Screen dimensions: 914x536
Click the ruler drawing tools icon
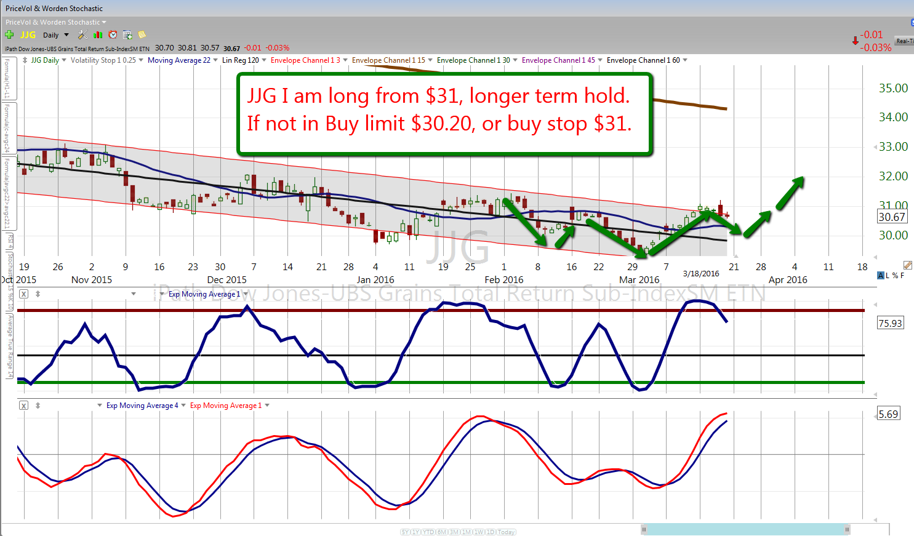[x=907, y=265]
